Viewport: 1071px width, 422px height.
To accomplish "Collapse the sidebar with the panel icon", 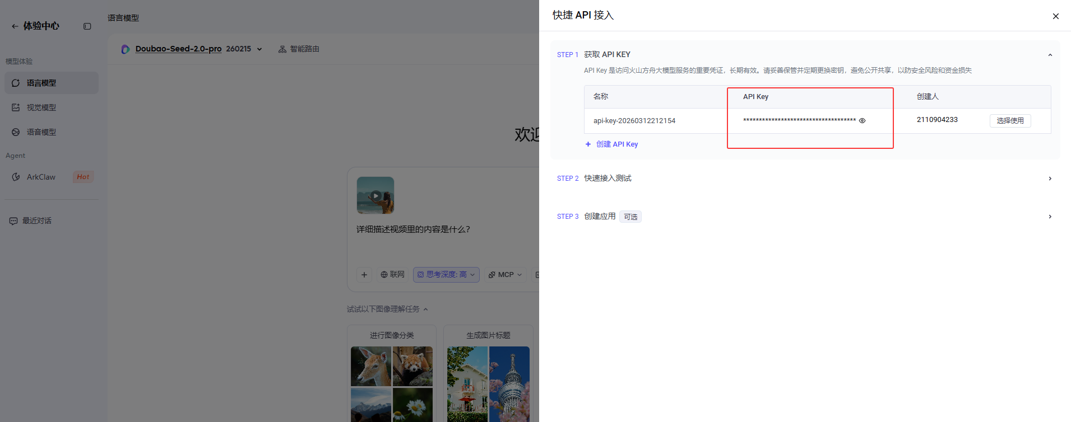I will pos(87,26).
